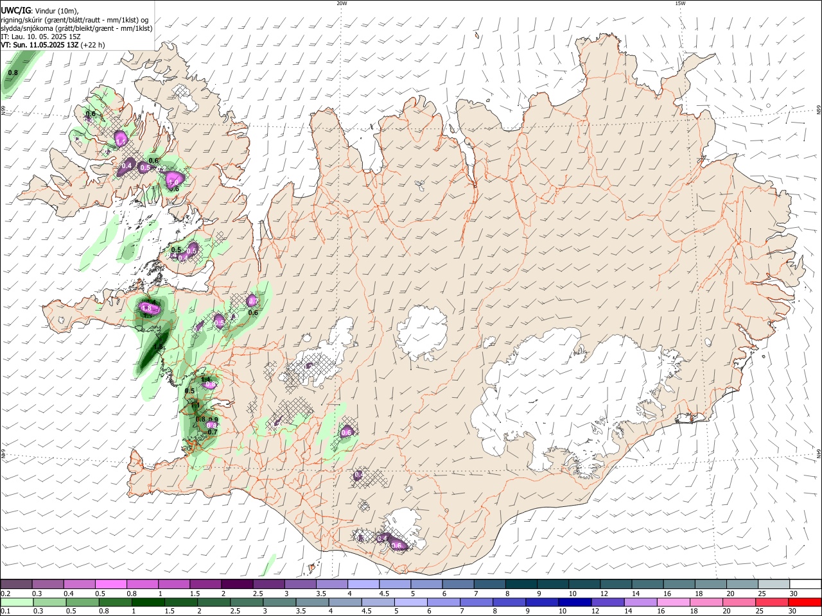Viewport: 822px width, 616px height.
Task: Click the navy blue swatch labeled 10 on the rain scale
Action: click(x=575, y=603)
